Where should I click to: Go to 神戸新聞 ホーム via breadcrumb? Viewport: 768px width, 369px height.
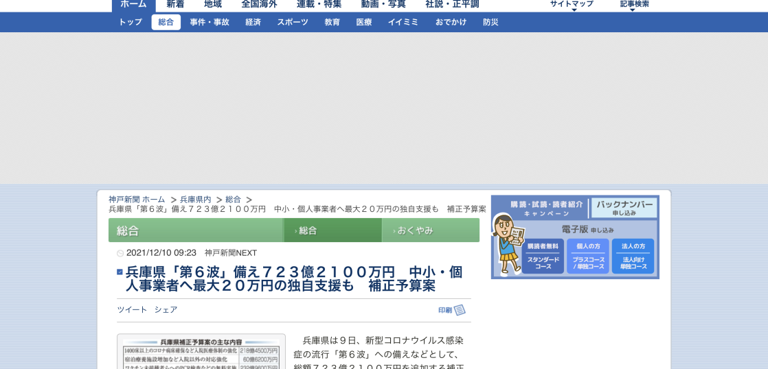[x=137, y=200]
